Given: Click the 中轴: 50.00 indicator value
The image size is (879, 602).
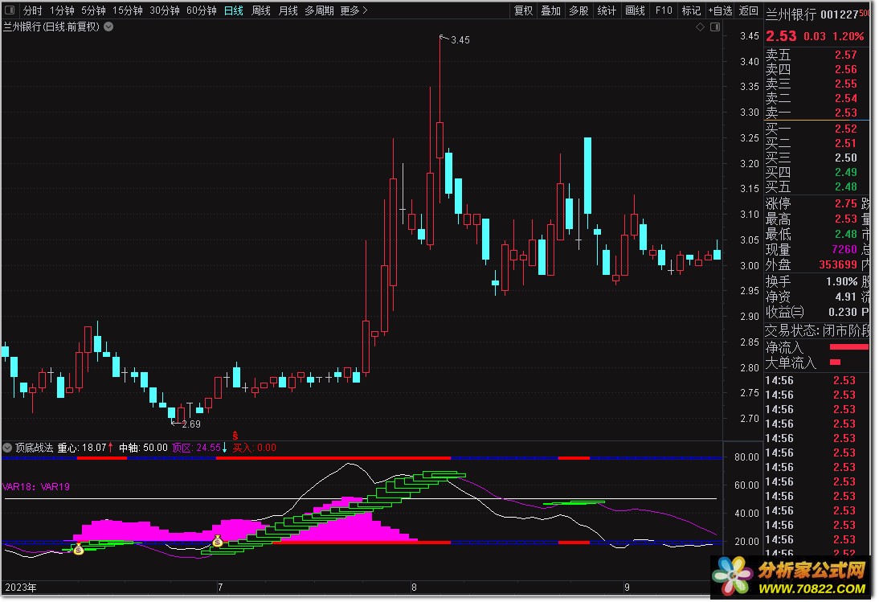Looking at the screenshot, I should (143, 448).
